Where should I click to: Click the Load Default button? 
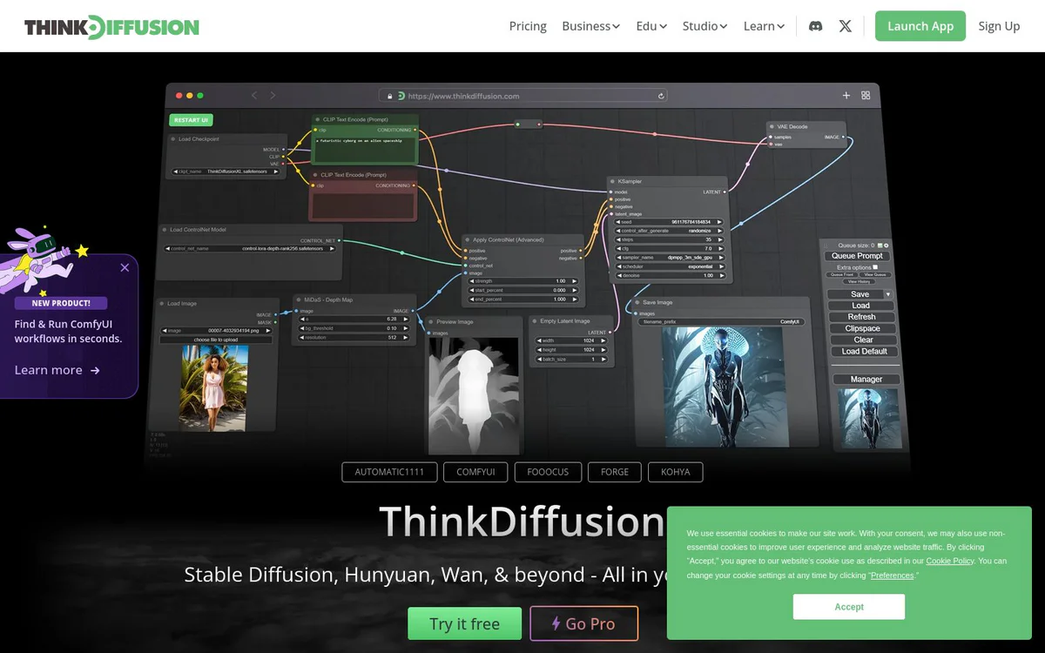point(865,351)
